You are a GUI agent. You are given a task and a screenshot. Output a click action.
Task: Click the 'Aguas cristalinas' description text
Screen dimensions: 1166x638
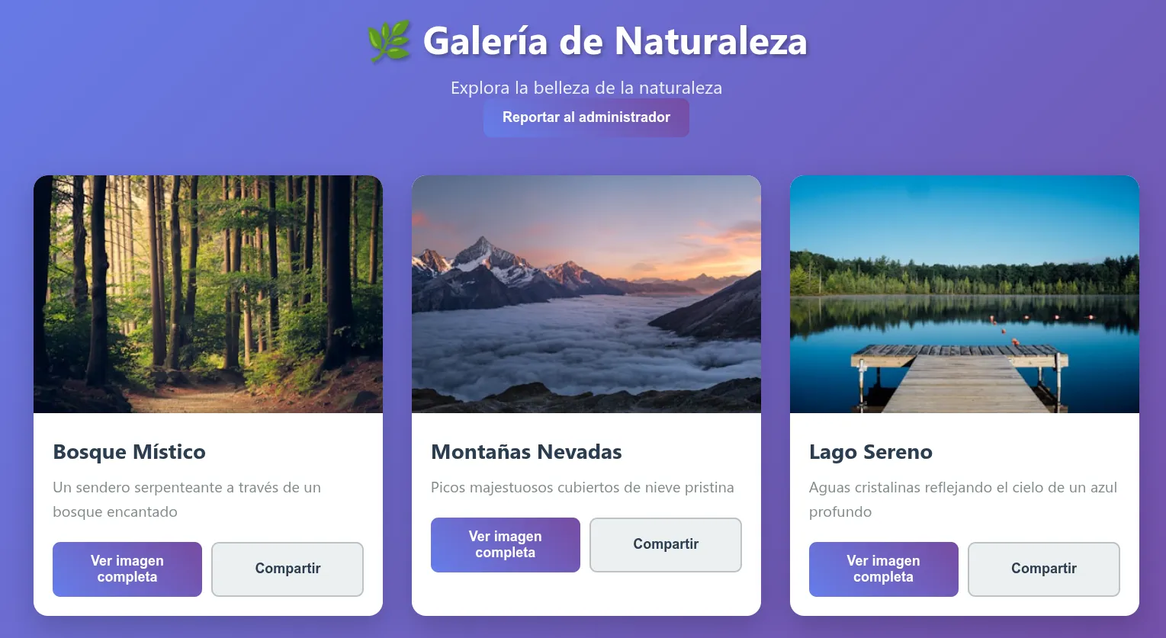click(963, 499)
